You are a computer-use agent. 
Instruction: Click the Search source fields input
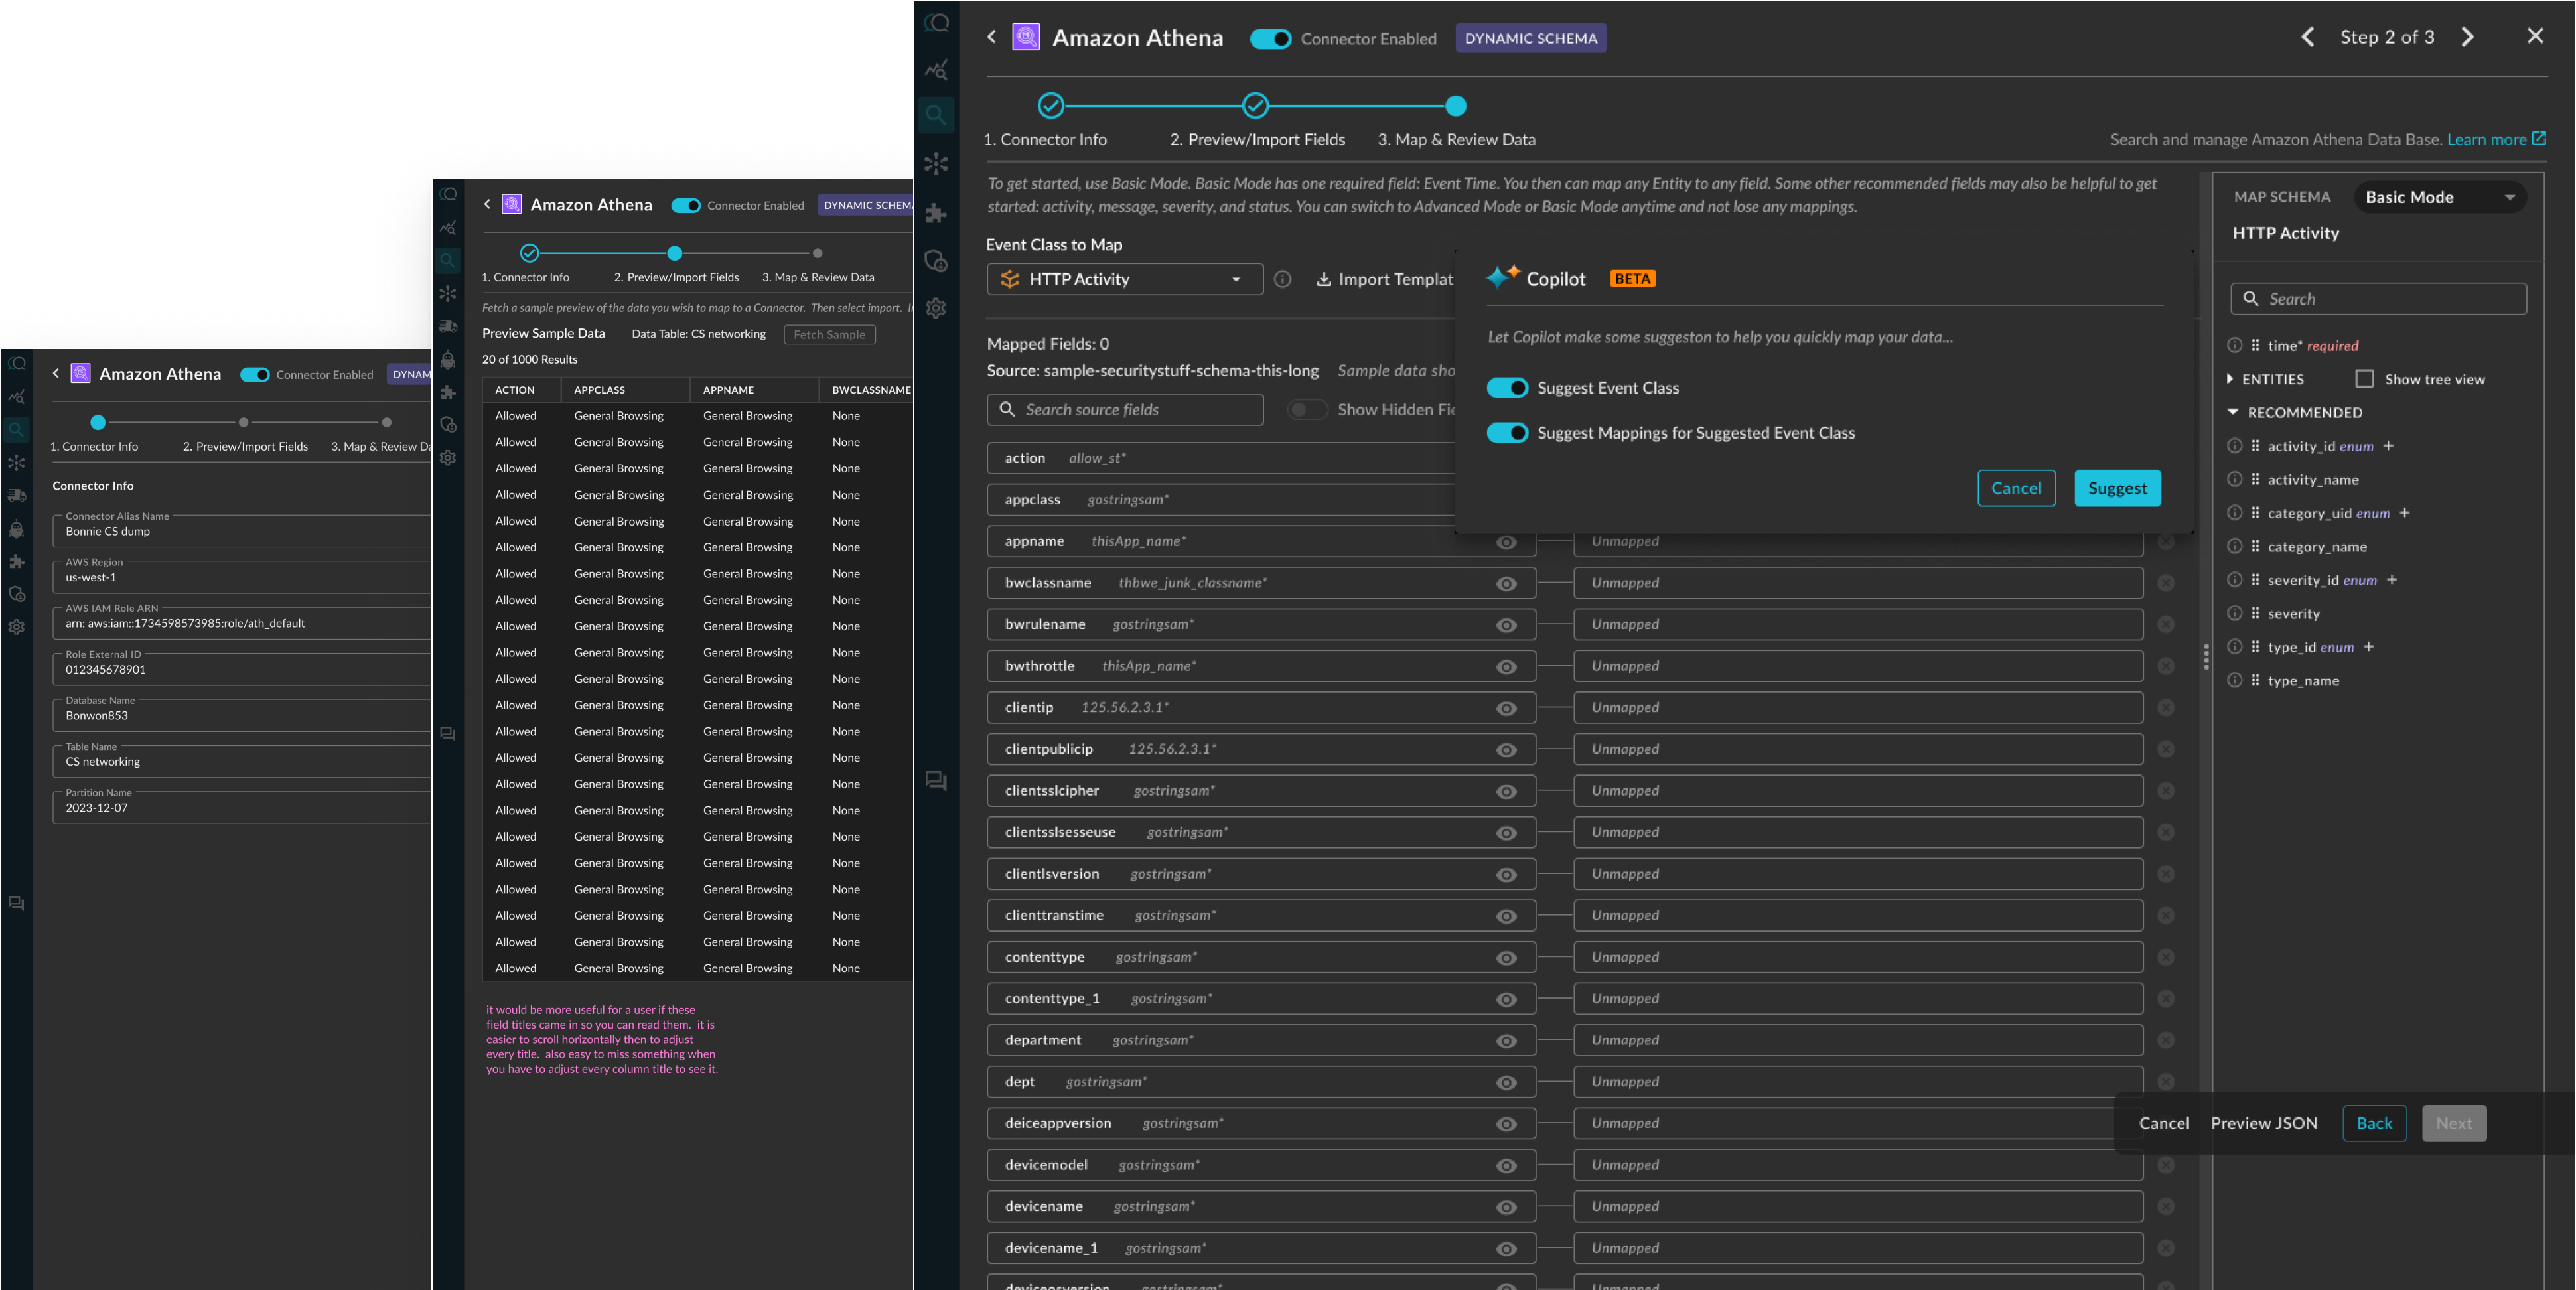pos(1124,409)
